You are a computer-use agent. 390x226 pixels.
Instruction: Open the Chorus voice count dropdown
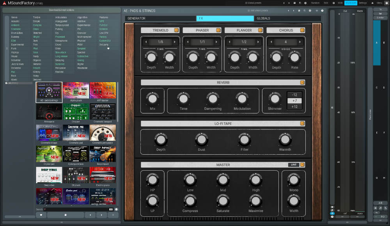(286, 42)
